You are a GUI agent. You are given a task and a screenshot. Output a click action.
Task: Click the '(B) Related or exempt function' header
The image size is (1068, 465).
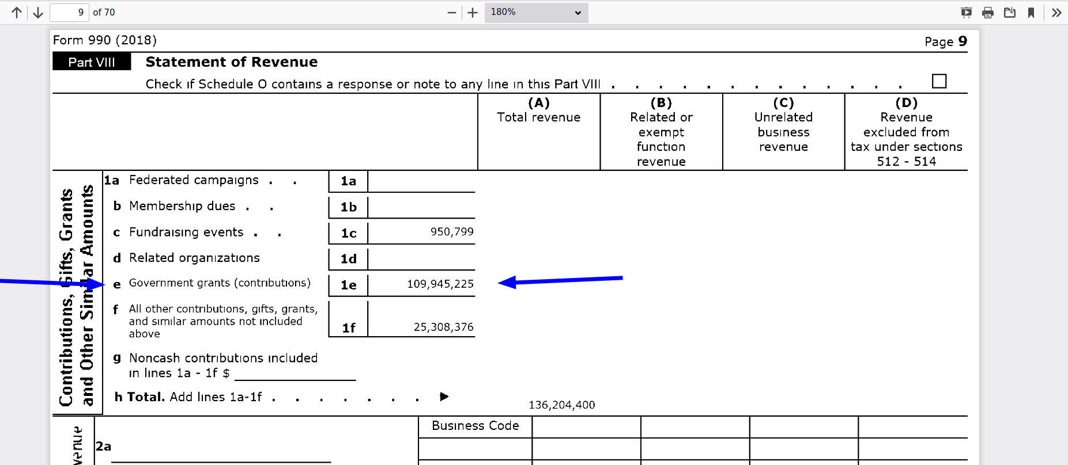661,132
